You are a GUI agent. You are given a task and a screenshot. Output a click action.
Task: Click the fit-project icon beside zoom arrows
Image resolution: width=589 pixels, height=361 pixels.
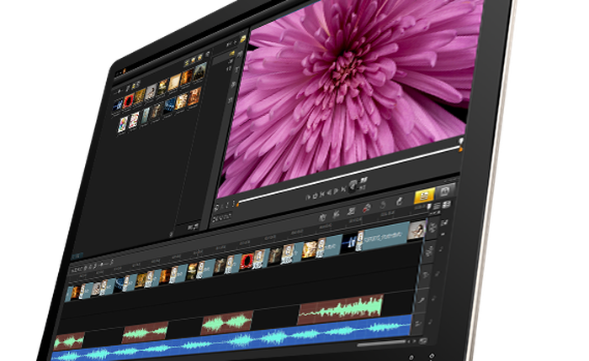click(x=423, y=341)
